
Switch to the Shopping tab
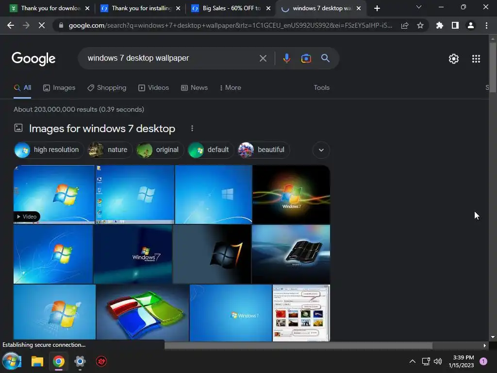coord(107,88)
